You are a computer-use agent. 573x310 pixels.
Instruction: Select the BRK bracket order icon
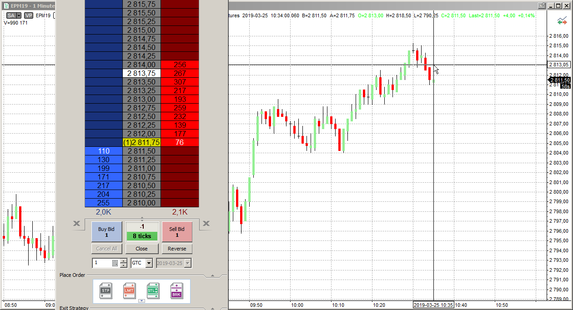[176, 290]
